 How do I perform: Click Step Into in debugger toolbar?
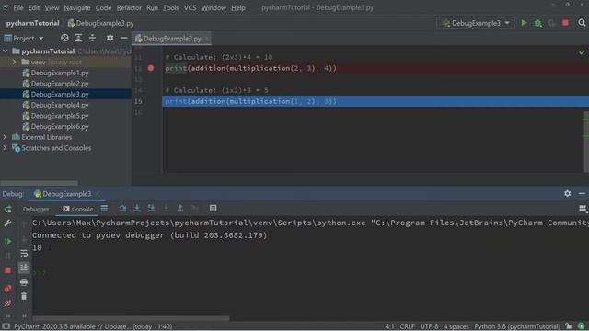137,209
